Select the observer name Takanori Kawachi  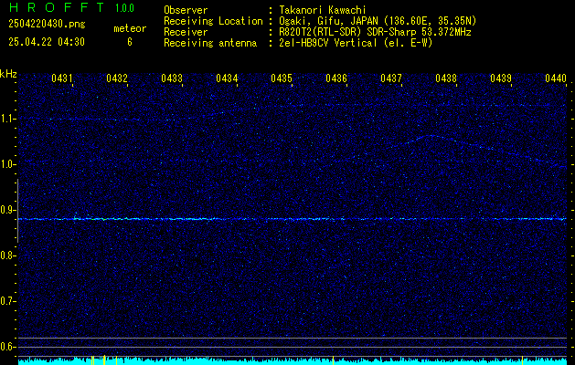pos(323,10)
